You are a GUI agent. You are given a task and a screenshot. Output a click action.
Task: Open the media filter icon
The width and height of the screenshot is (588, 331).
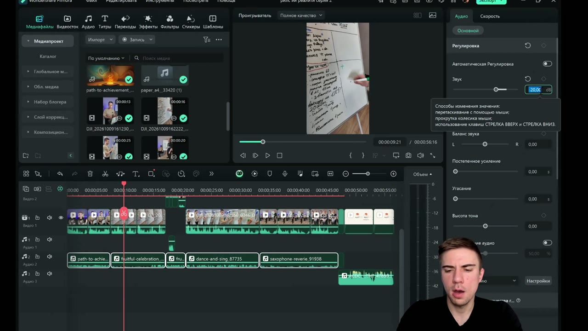click(x=207, y=40)
